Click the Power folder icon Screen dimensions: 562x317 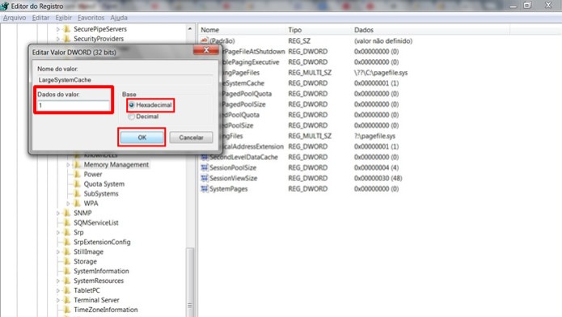(x=77, y=175)
